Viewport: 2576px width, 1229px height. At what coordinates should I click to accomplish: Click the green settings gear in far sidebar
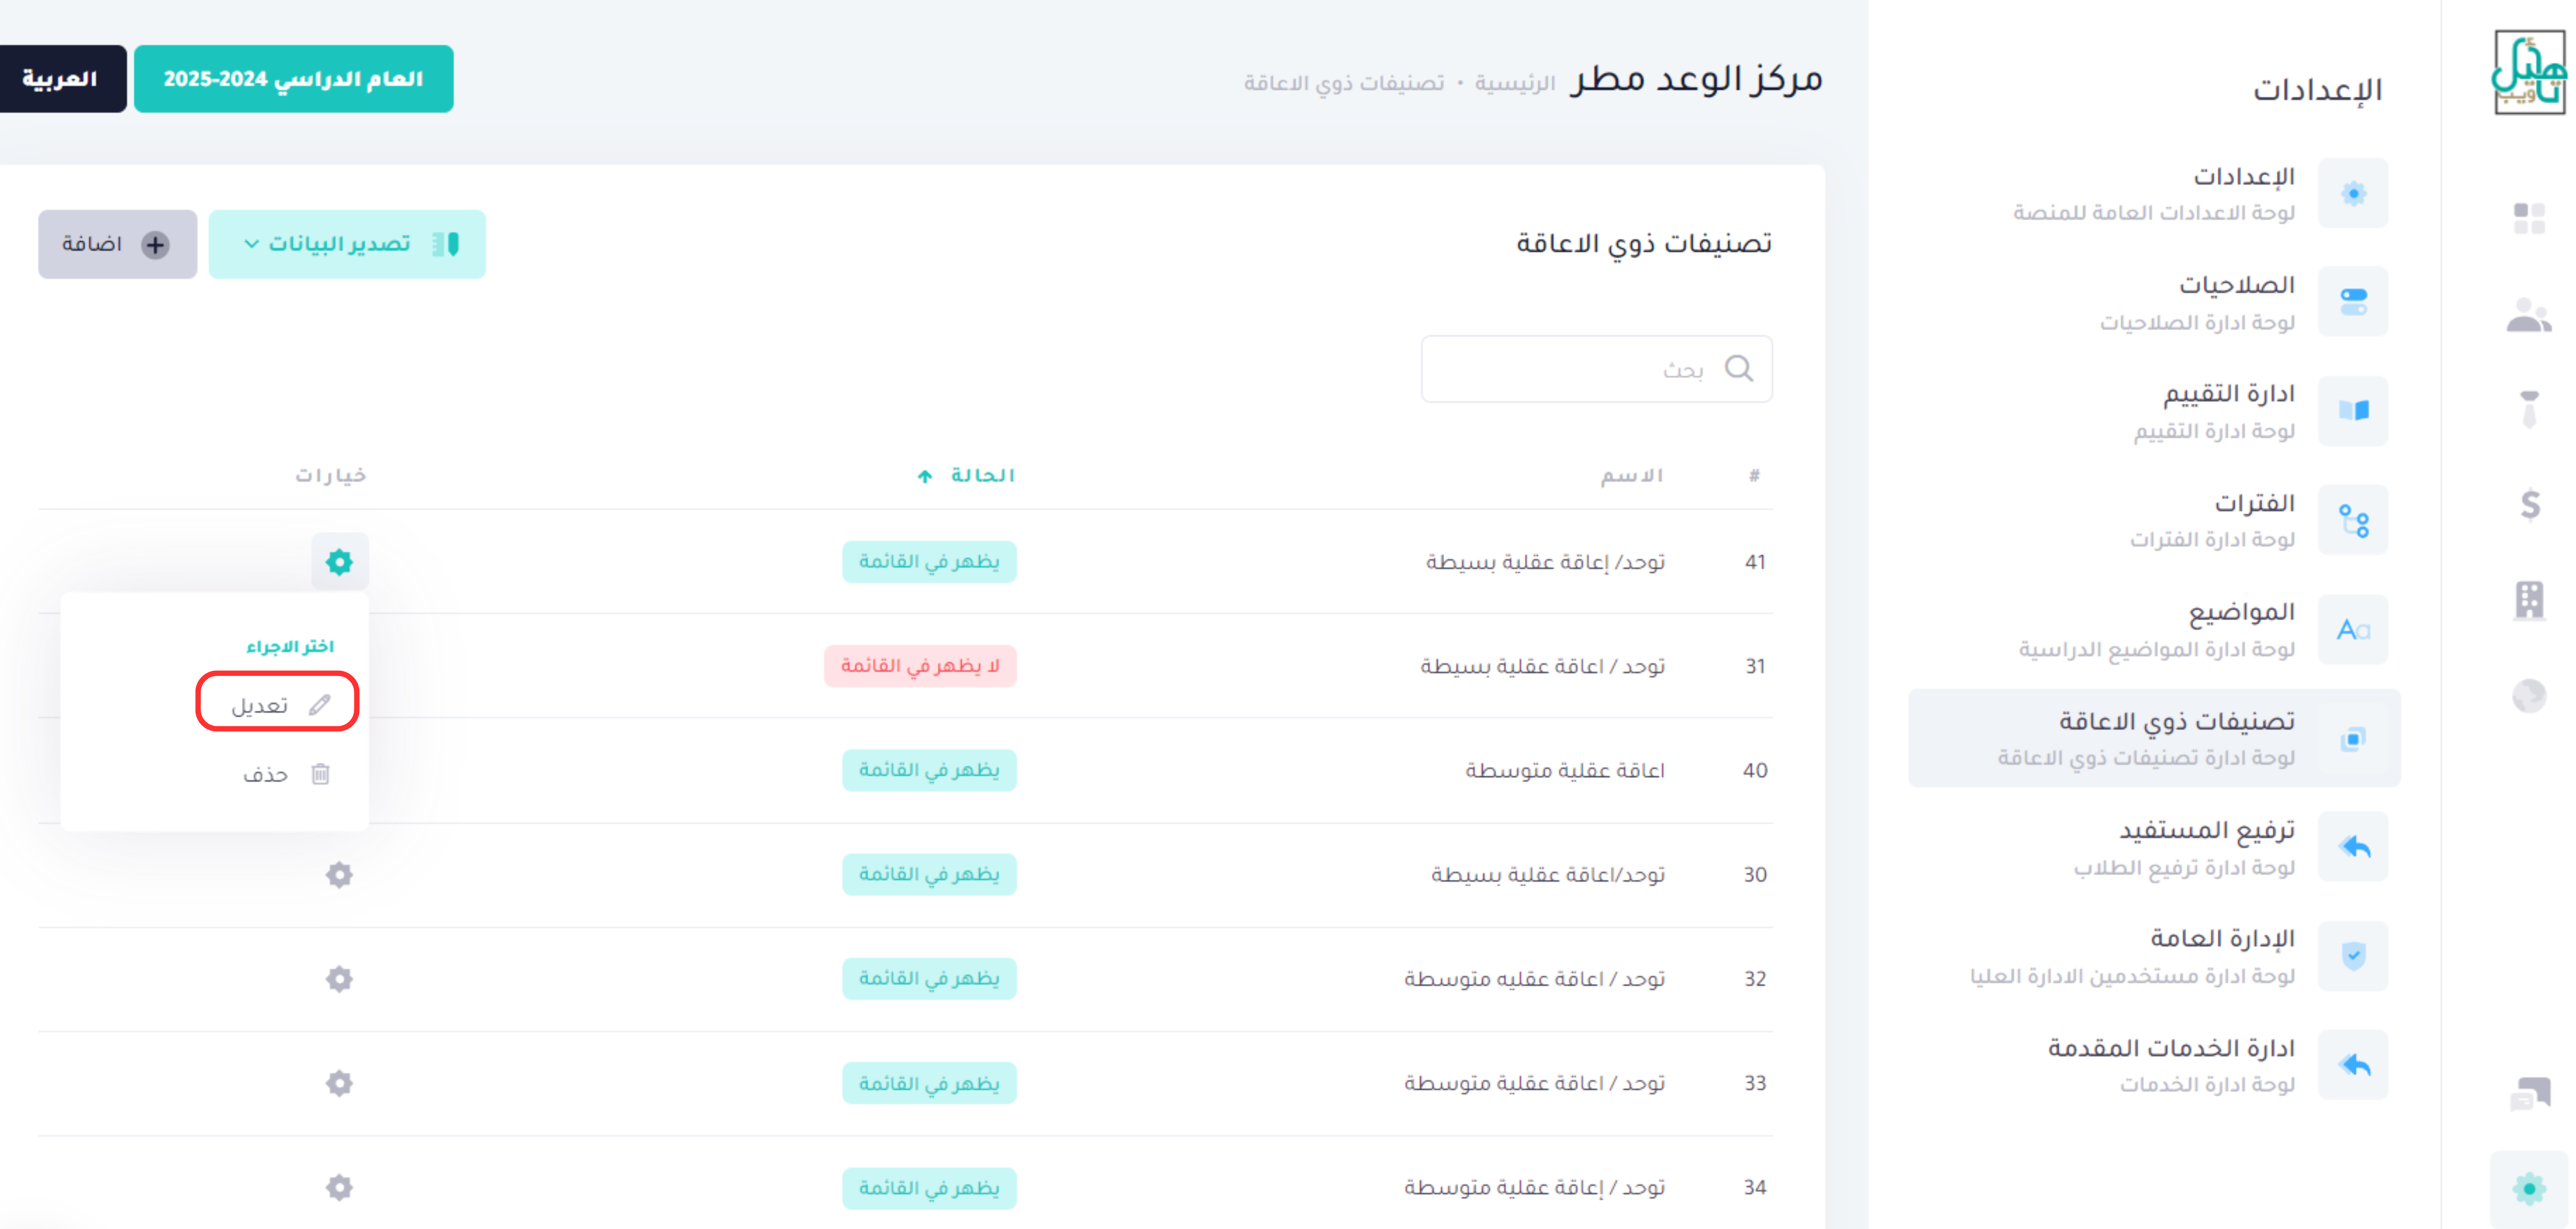pos(2529,1188)
